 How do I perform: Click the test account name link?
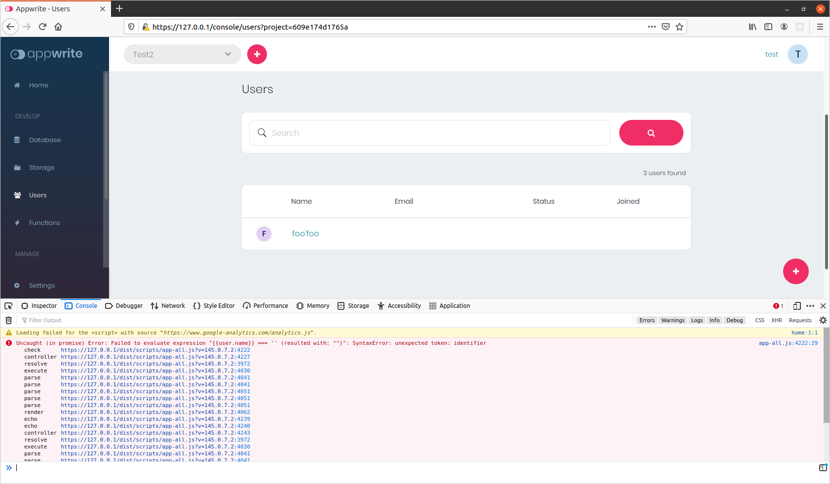pyautogui.click(x=771, y=54)
